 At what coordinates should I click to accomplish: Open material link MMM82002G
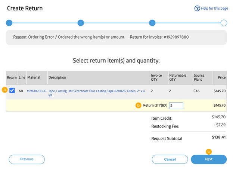36,91
